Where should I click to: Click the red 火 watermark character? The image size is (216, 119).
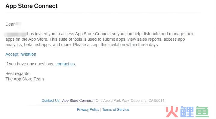click(172, 112)
